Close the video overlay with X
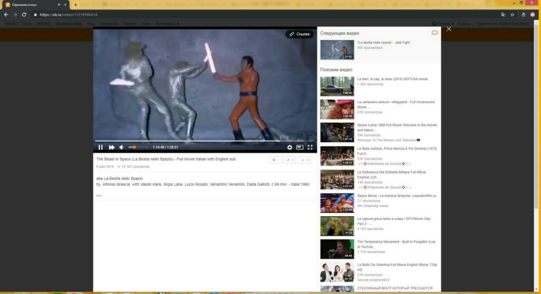Viewport: 541px width, 294px height. [x=449, y=29]
